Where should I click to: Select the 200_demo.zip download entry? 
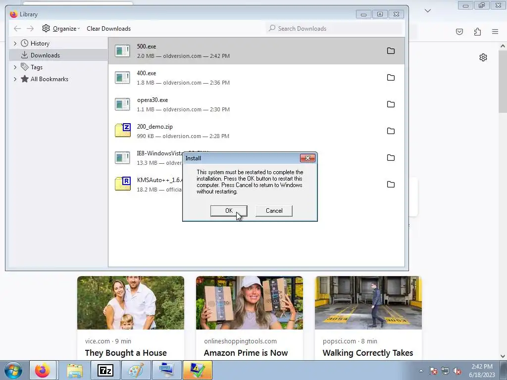coord(256,131)
